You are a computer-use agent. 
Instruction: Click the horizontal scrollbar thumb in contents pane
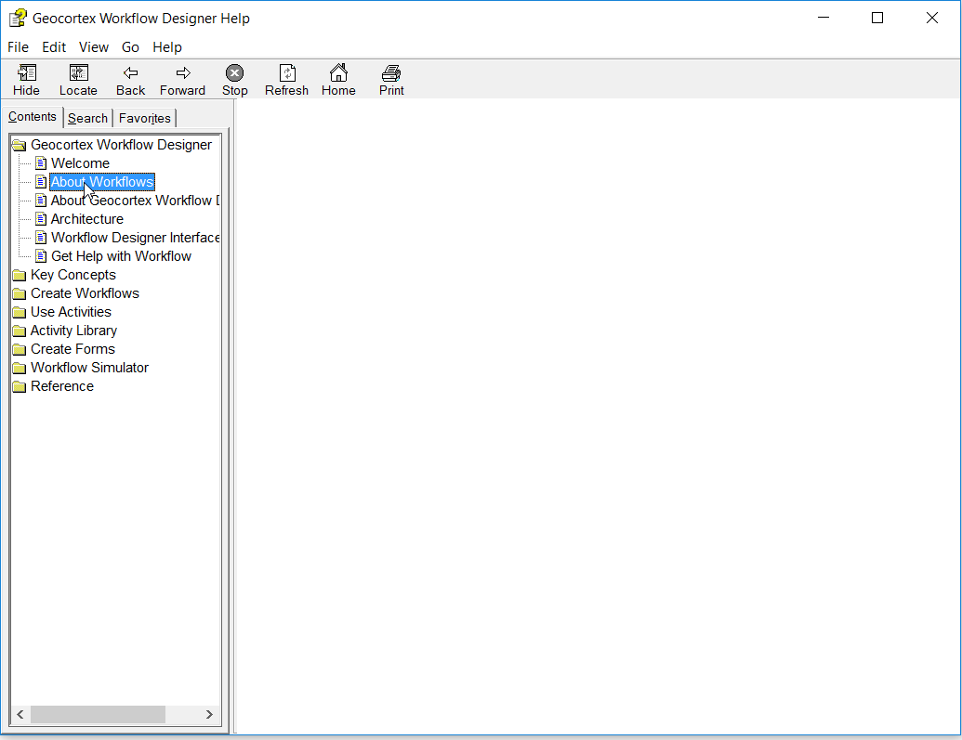pos(98,714)
